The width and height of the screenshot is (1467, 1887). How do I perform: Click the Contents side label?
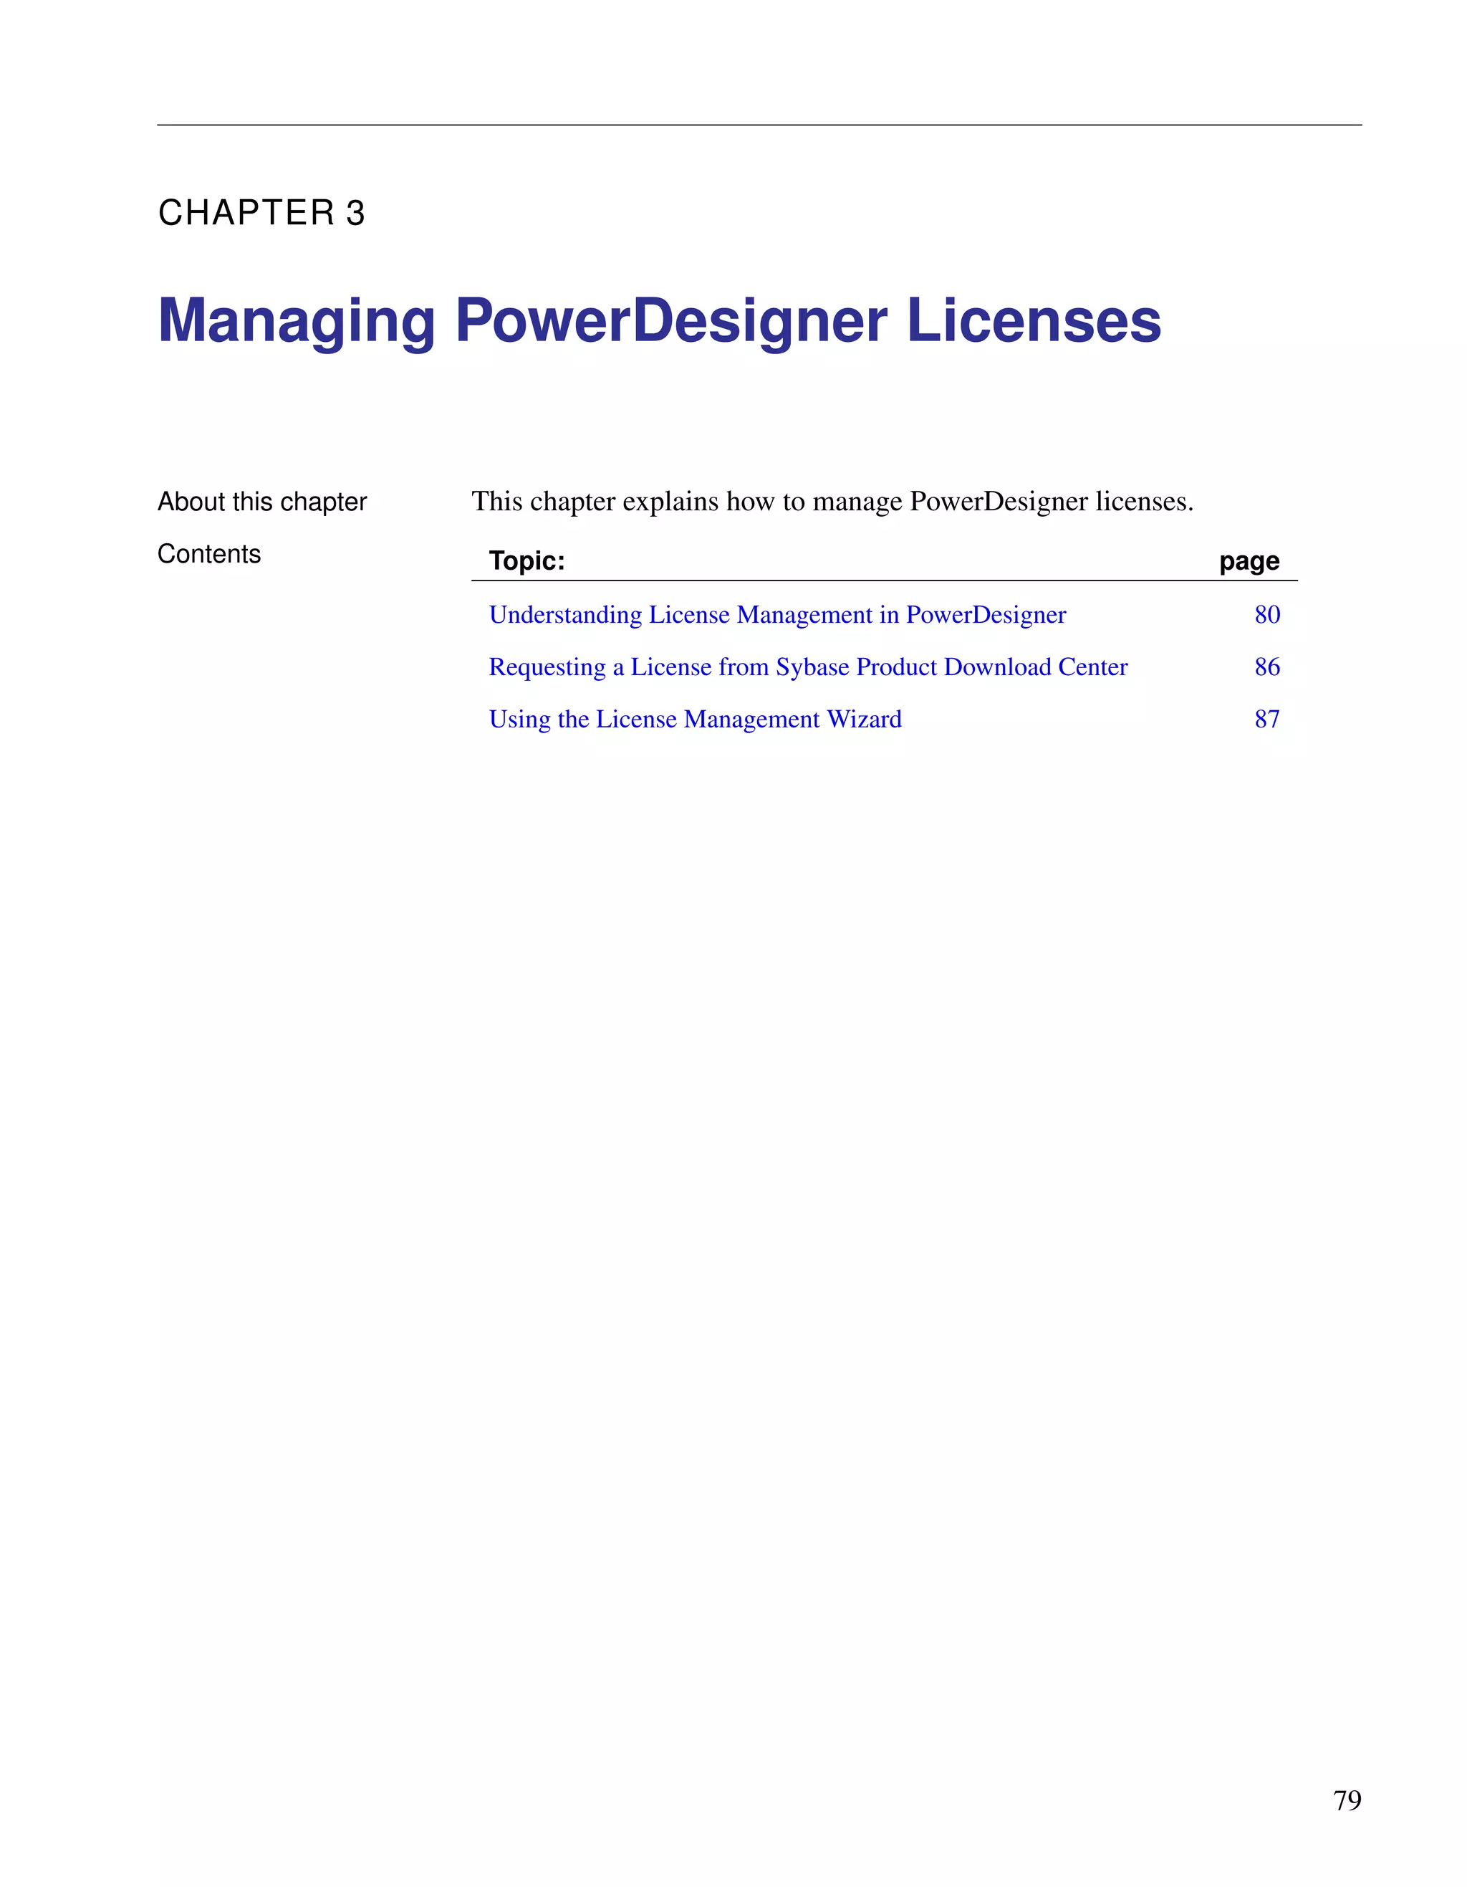(x=209, y=554)
